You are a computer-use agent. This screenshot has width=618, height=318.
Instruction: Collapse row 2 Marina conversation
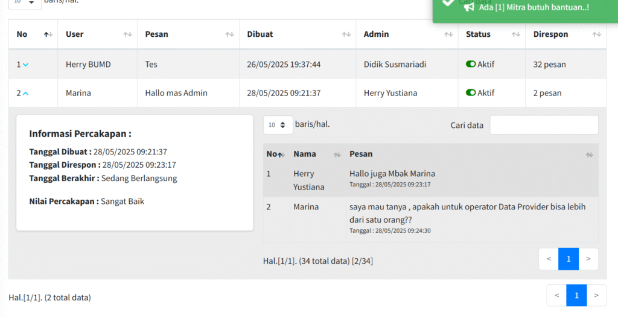coord(25,94)
